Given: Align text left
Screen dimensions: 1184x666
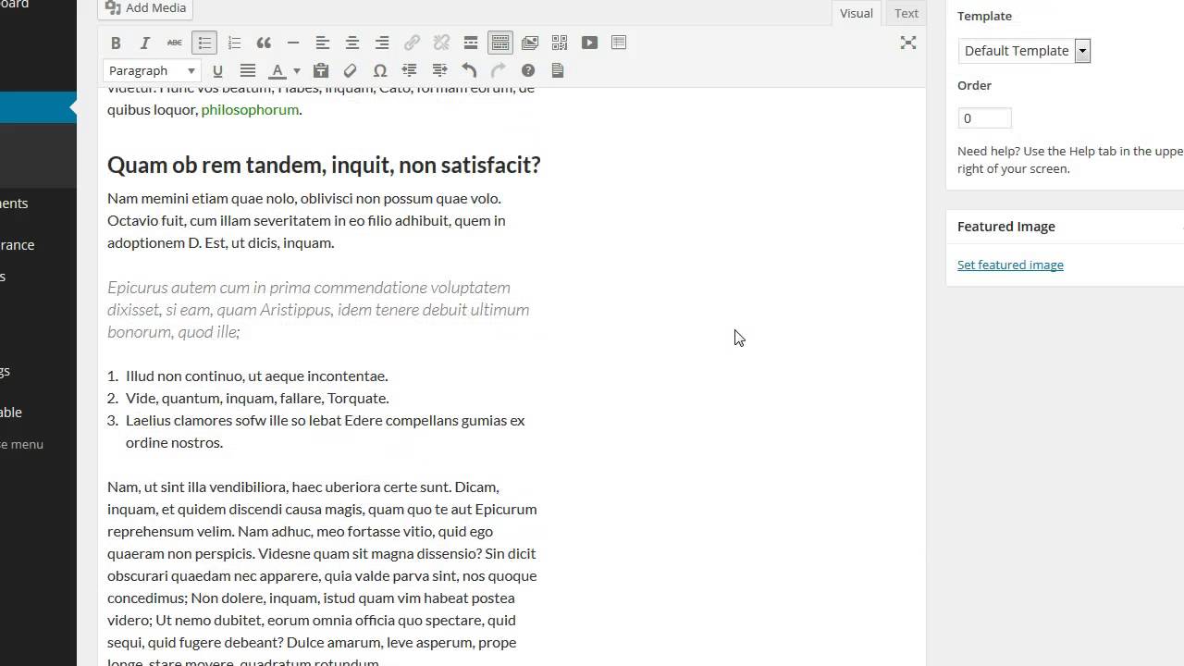Looking at the screenshot, I should click(x=323, y=43).
